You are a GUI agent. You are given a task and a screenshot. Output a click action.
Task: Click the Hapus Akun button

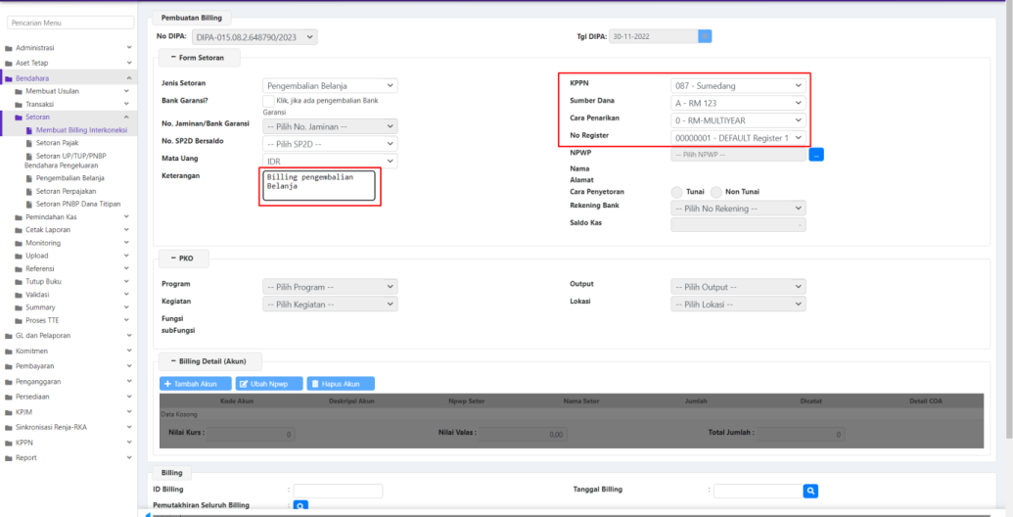(x=340, y=384)
